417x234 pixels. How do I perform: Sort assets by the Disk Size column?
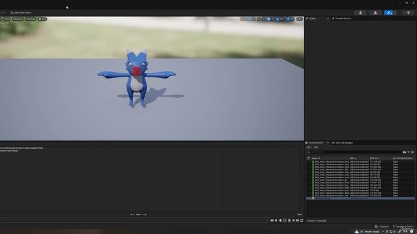(374, 158)
